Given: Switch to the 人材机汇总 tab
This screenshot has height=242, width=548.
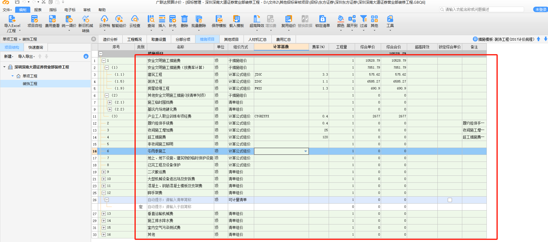Looking at the screenshot, I should pos(257,39).
